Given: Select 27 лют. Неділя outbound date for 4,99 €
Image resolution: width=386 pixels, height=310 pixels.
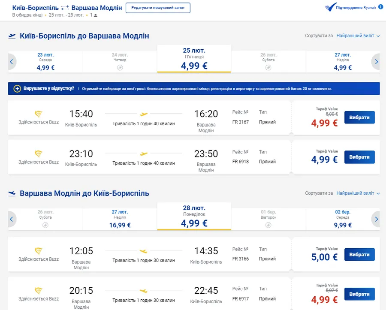Looking at the screenshot, I should coord(342,61).
